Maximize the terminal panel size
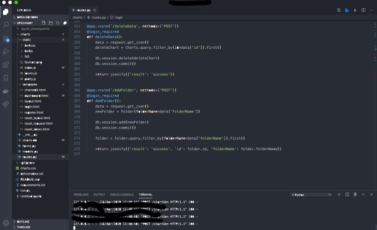Viewport: 377px width, 230px height. 363,195
